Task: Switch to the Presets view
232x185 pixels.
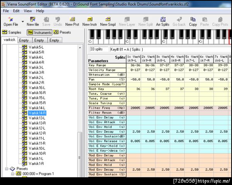Action: (x=62, y=32)
